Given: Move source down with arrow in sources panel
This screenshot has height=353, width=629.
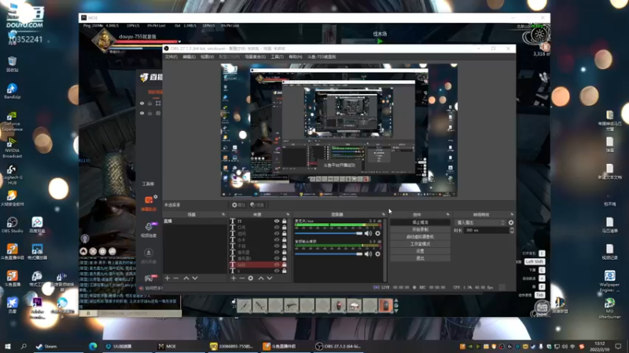Looking at the screenshot, I should (x=270, y=278).
